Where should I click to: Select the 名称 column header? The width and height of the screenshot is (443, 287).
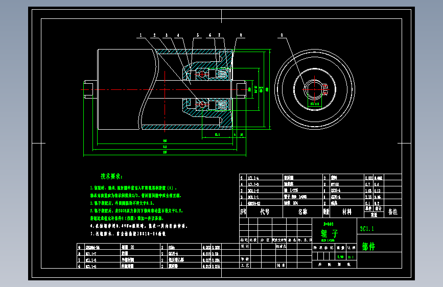pos(303,212)
